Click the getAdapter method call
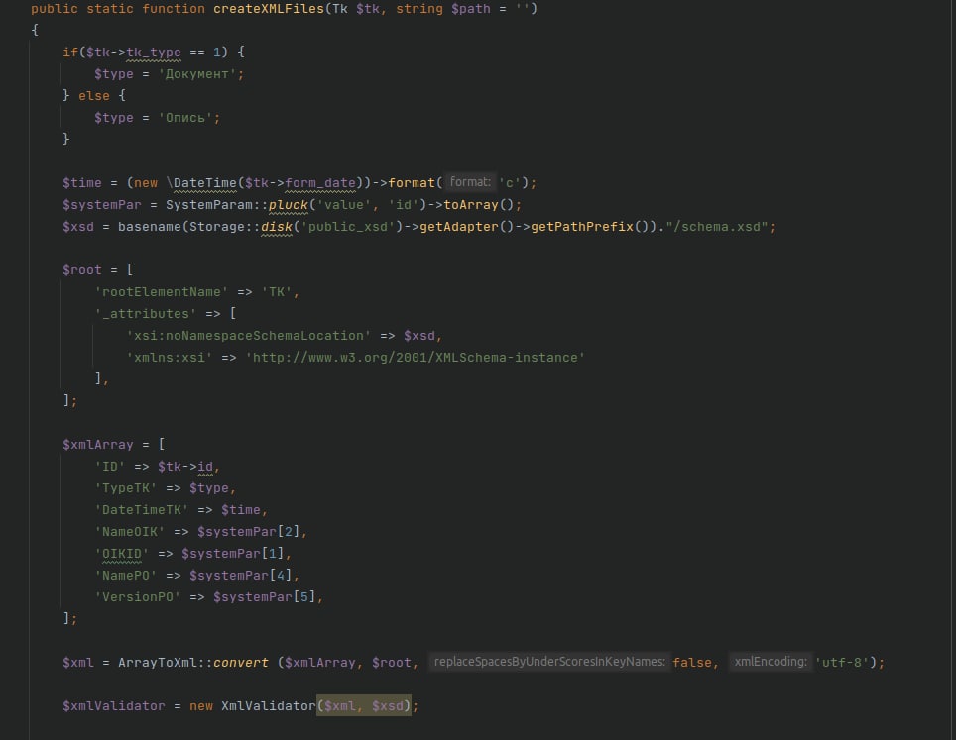The width and height of the screenshot is (956, 740). point(459,227)
